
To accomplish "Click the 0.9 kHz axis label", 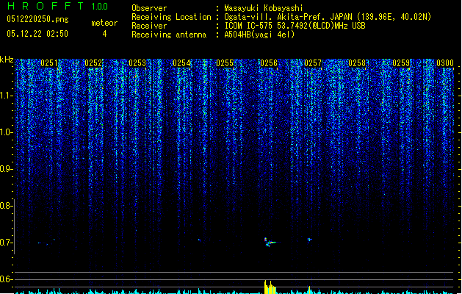I will (6, 169).
